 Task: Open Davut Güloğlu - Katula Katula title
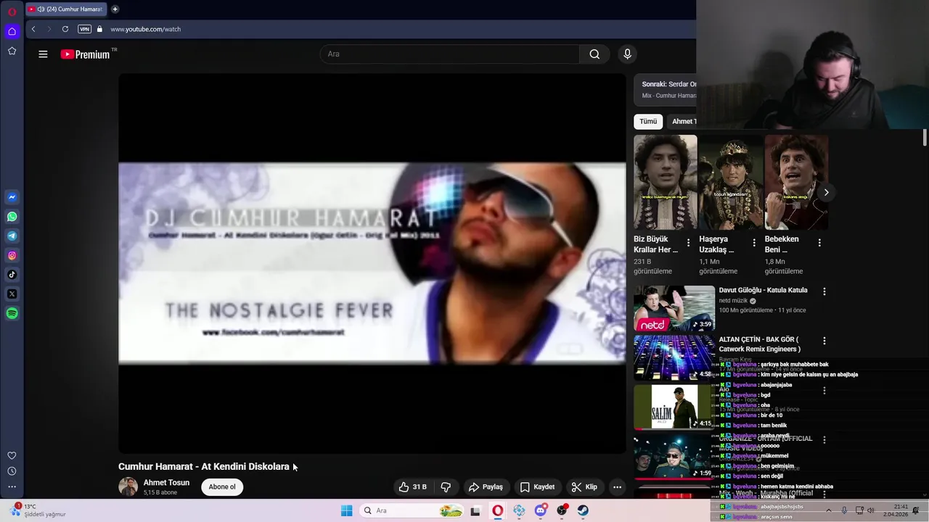coord(763,290)
